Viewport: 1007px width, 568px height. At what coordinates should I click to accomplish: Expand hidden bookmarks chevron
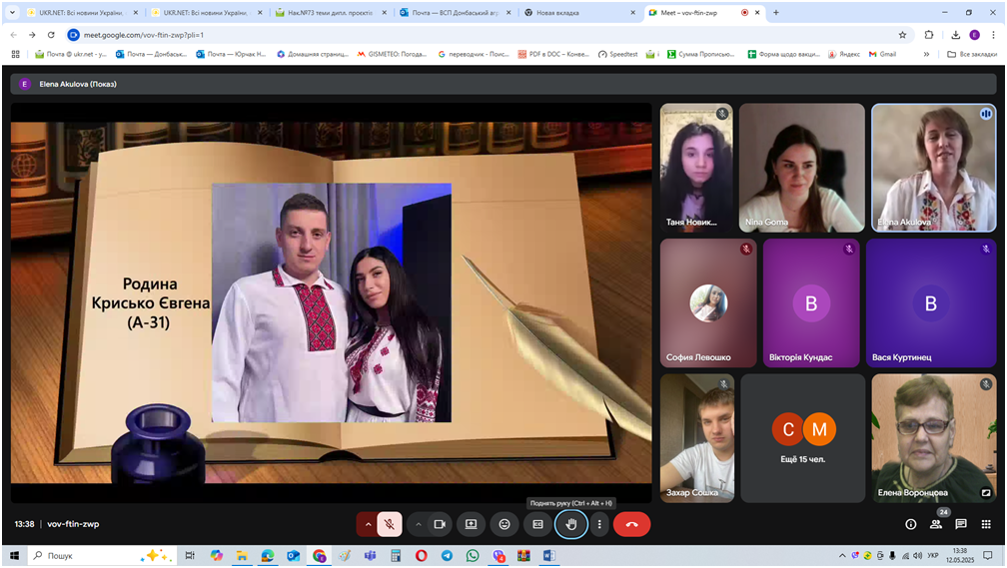tap(926, 54)
